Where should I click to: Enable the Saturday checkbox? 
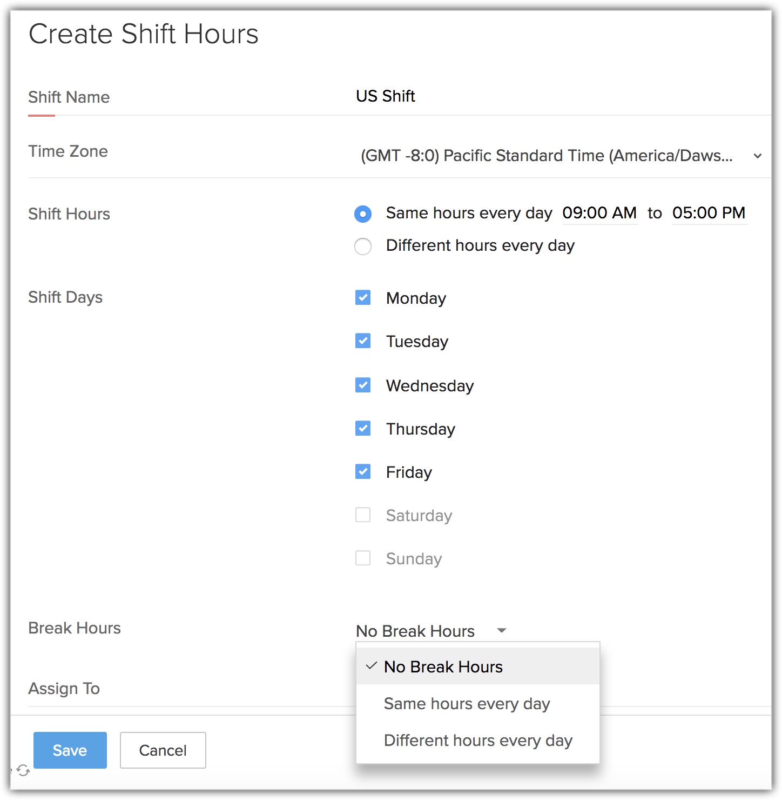[x=363, y=515]
